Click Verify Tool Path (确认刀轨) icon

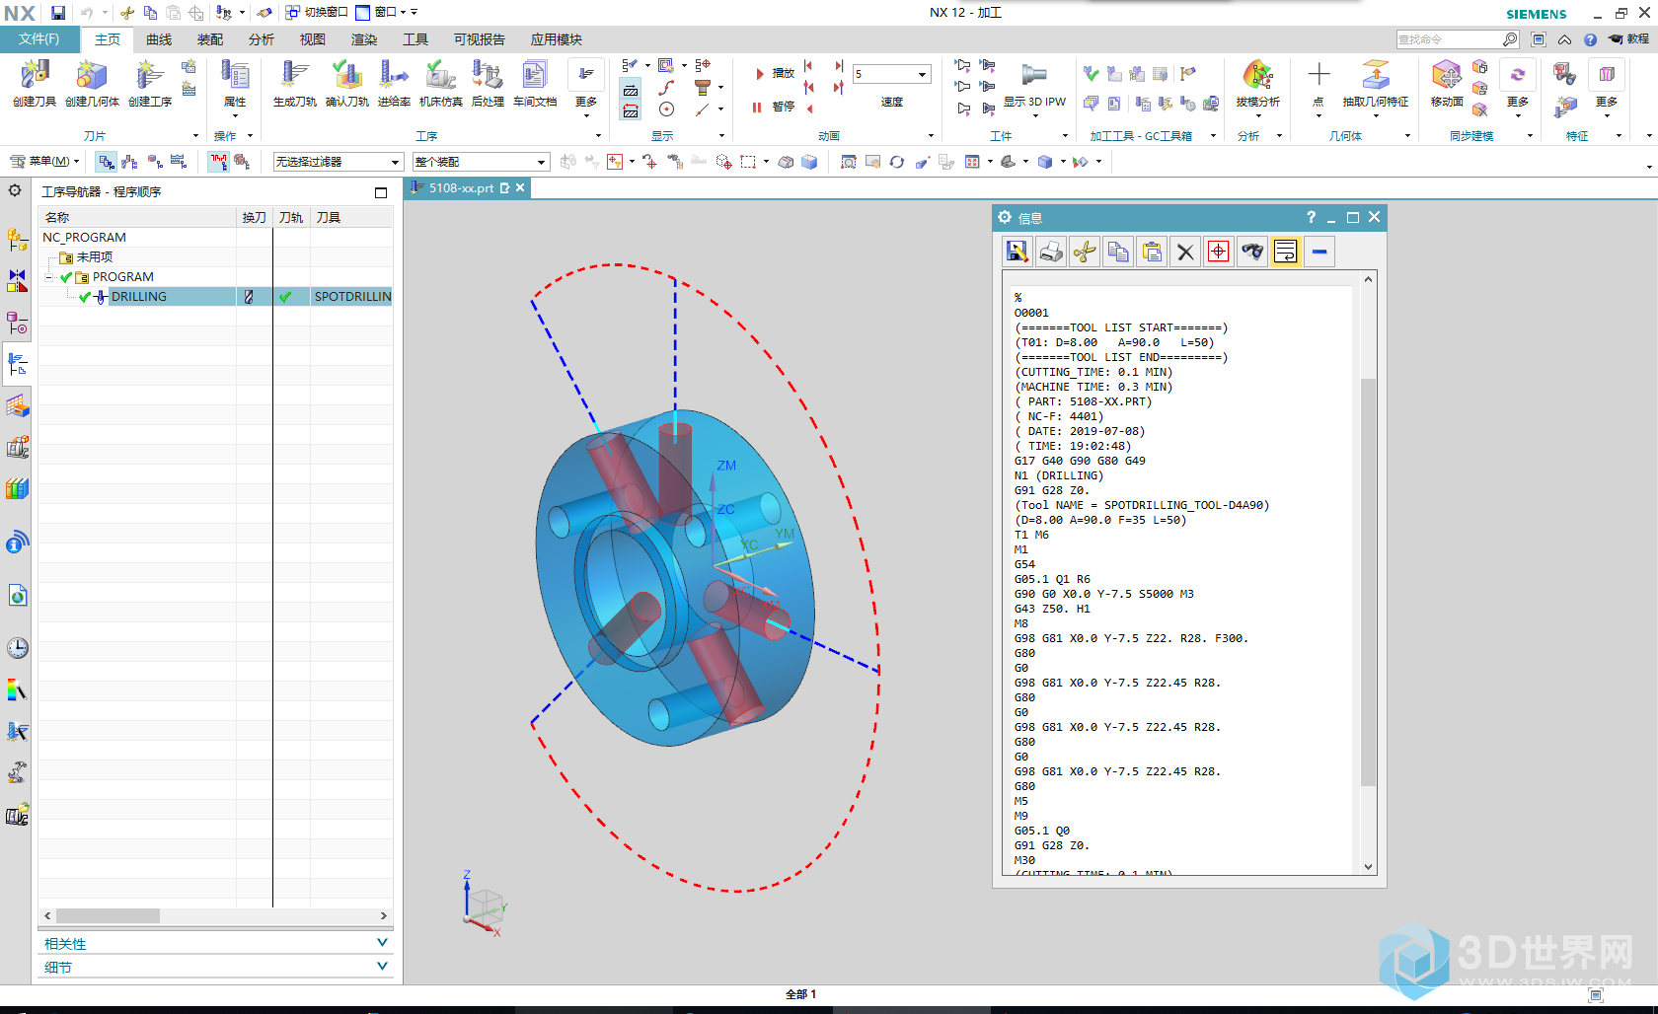346,76
